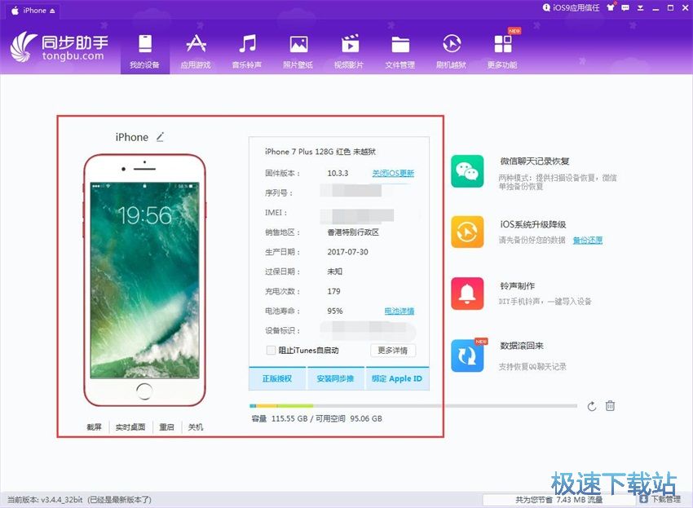Open the orange iOS upgrade downgrade icon
Viewport: 693px width, 508px height.
[467, 232]
